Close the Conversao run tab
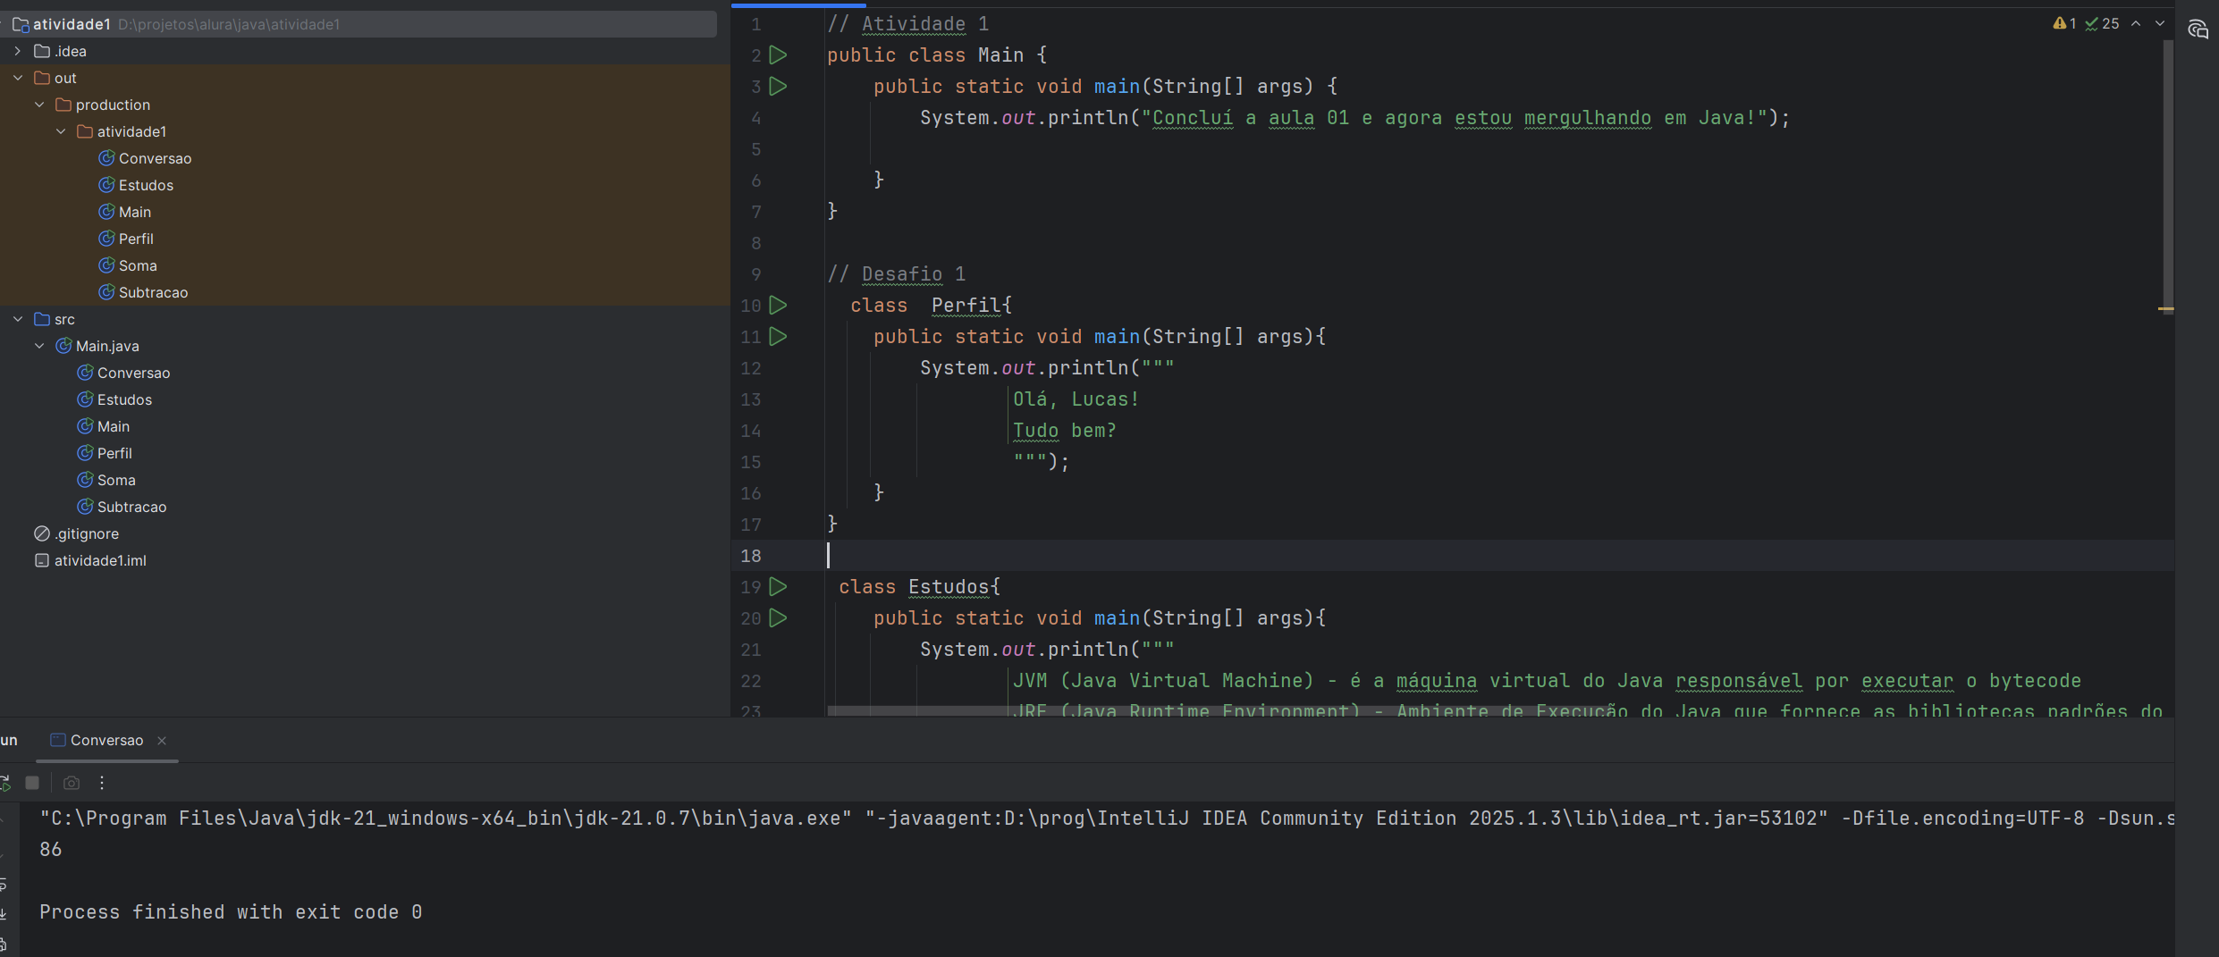This screenshot has height=957, width=2219. (x=162, y=741)
